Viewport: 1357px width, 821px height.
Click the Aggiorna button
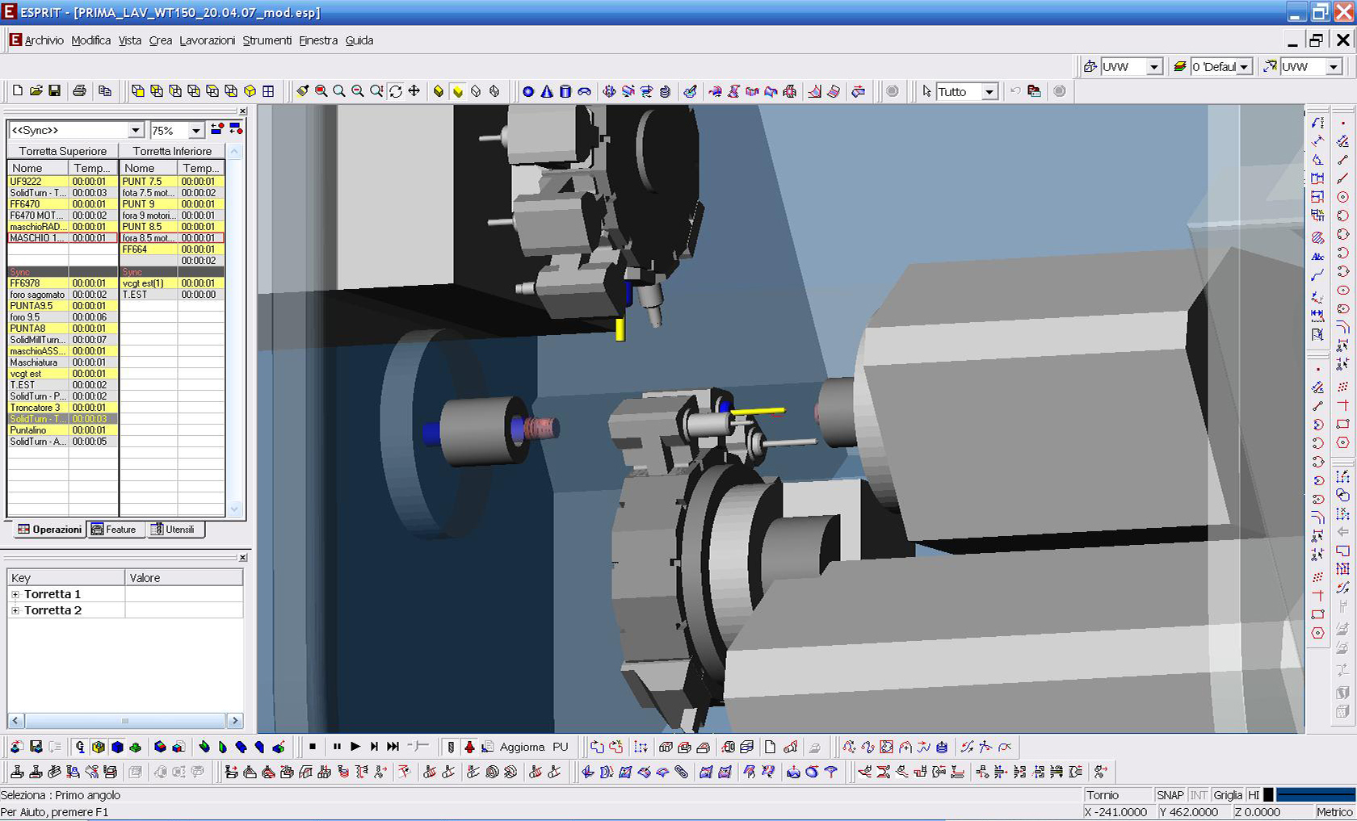522,747
